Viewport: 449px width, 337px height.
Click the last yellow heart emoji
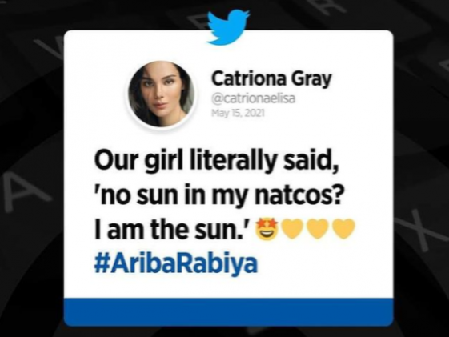pyautogui.click(x=343, y=229)
